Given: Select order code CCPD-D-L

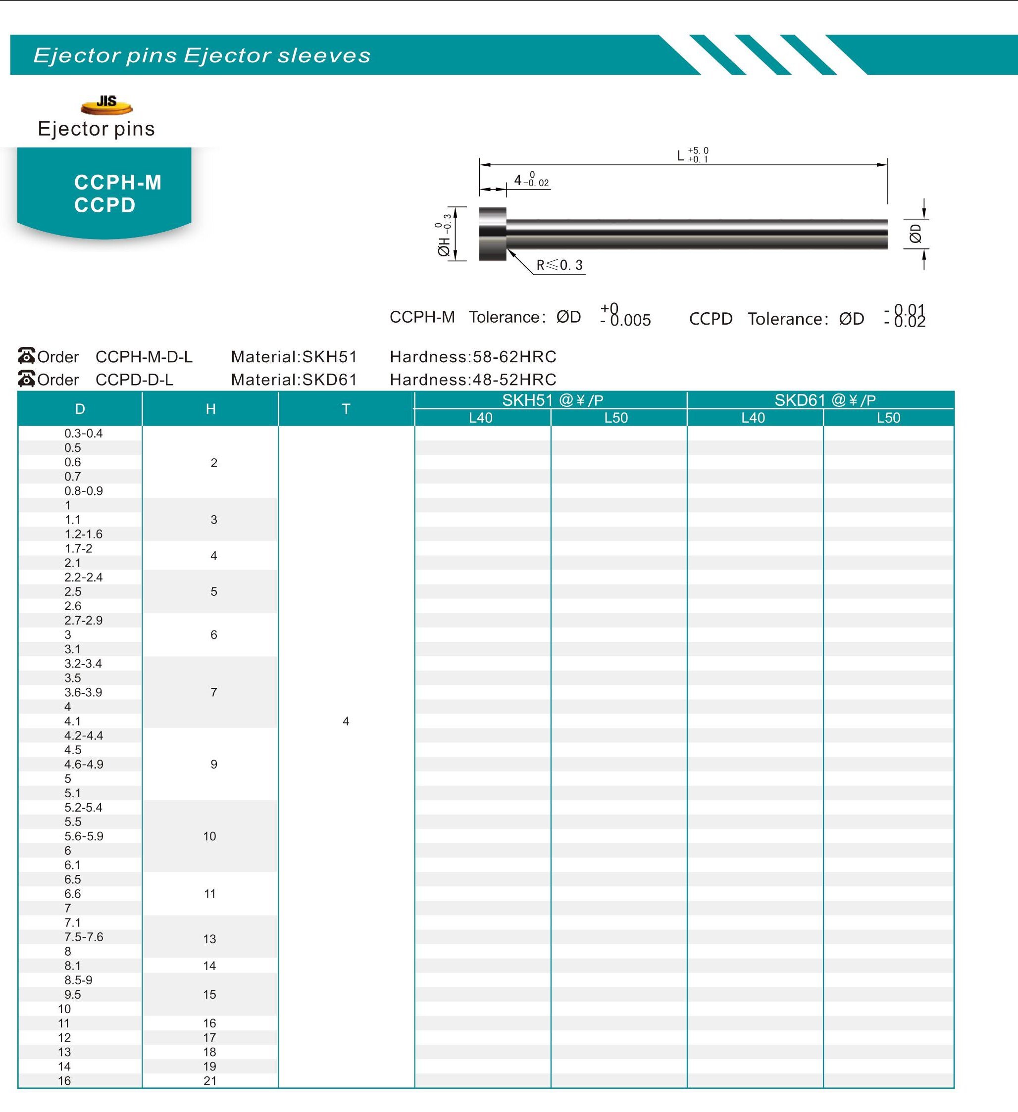Looking at the screenshot, I should 135,380.
